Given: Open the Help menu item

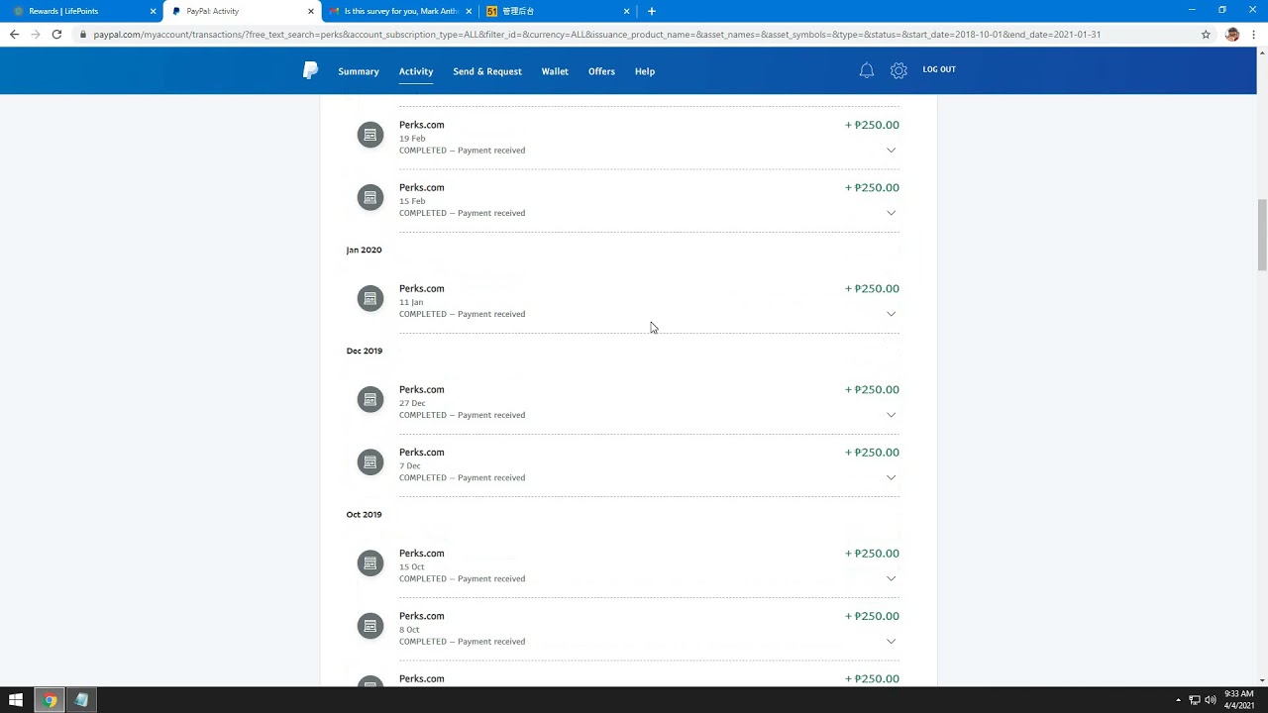Looking at the screenshot, I should 645,71.
